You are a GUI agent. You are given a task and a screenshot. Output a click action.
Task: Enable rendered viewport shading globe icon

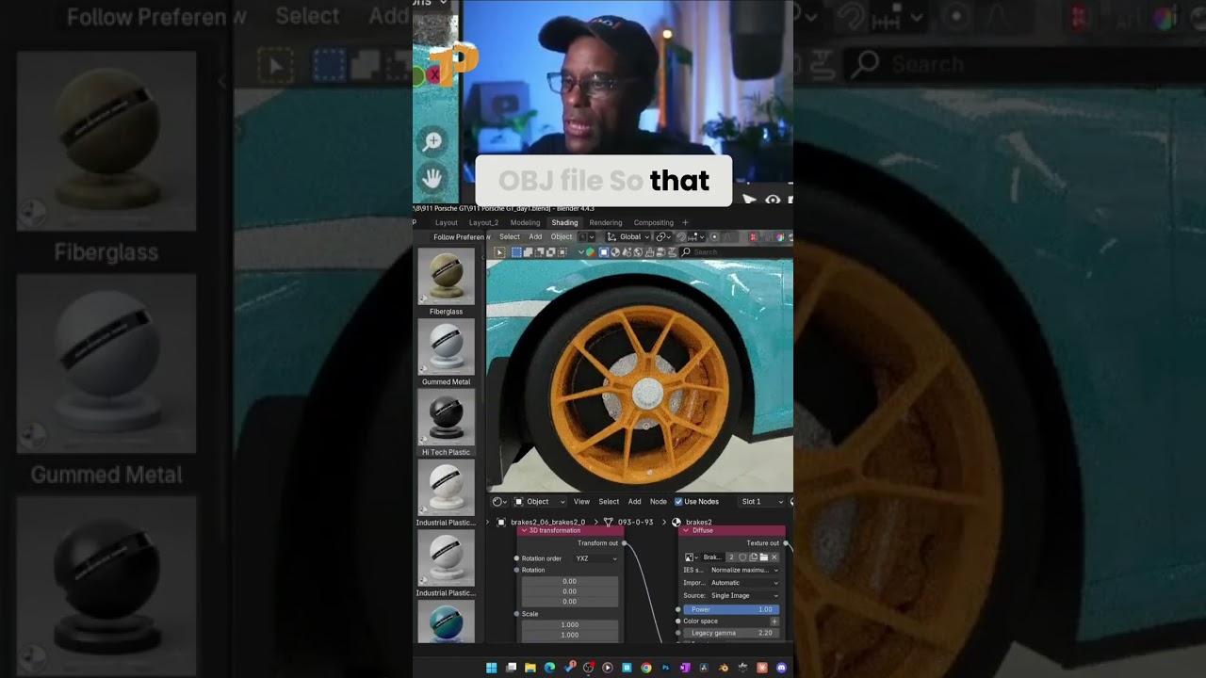(638, 252)
